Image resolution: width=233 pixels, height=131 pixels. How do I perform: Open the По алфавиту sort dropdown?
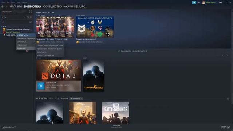click(x=76, y=99)
